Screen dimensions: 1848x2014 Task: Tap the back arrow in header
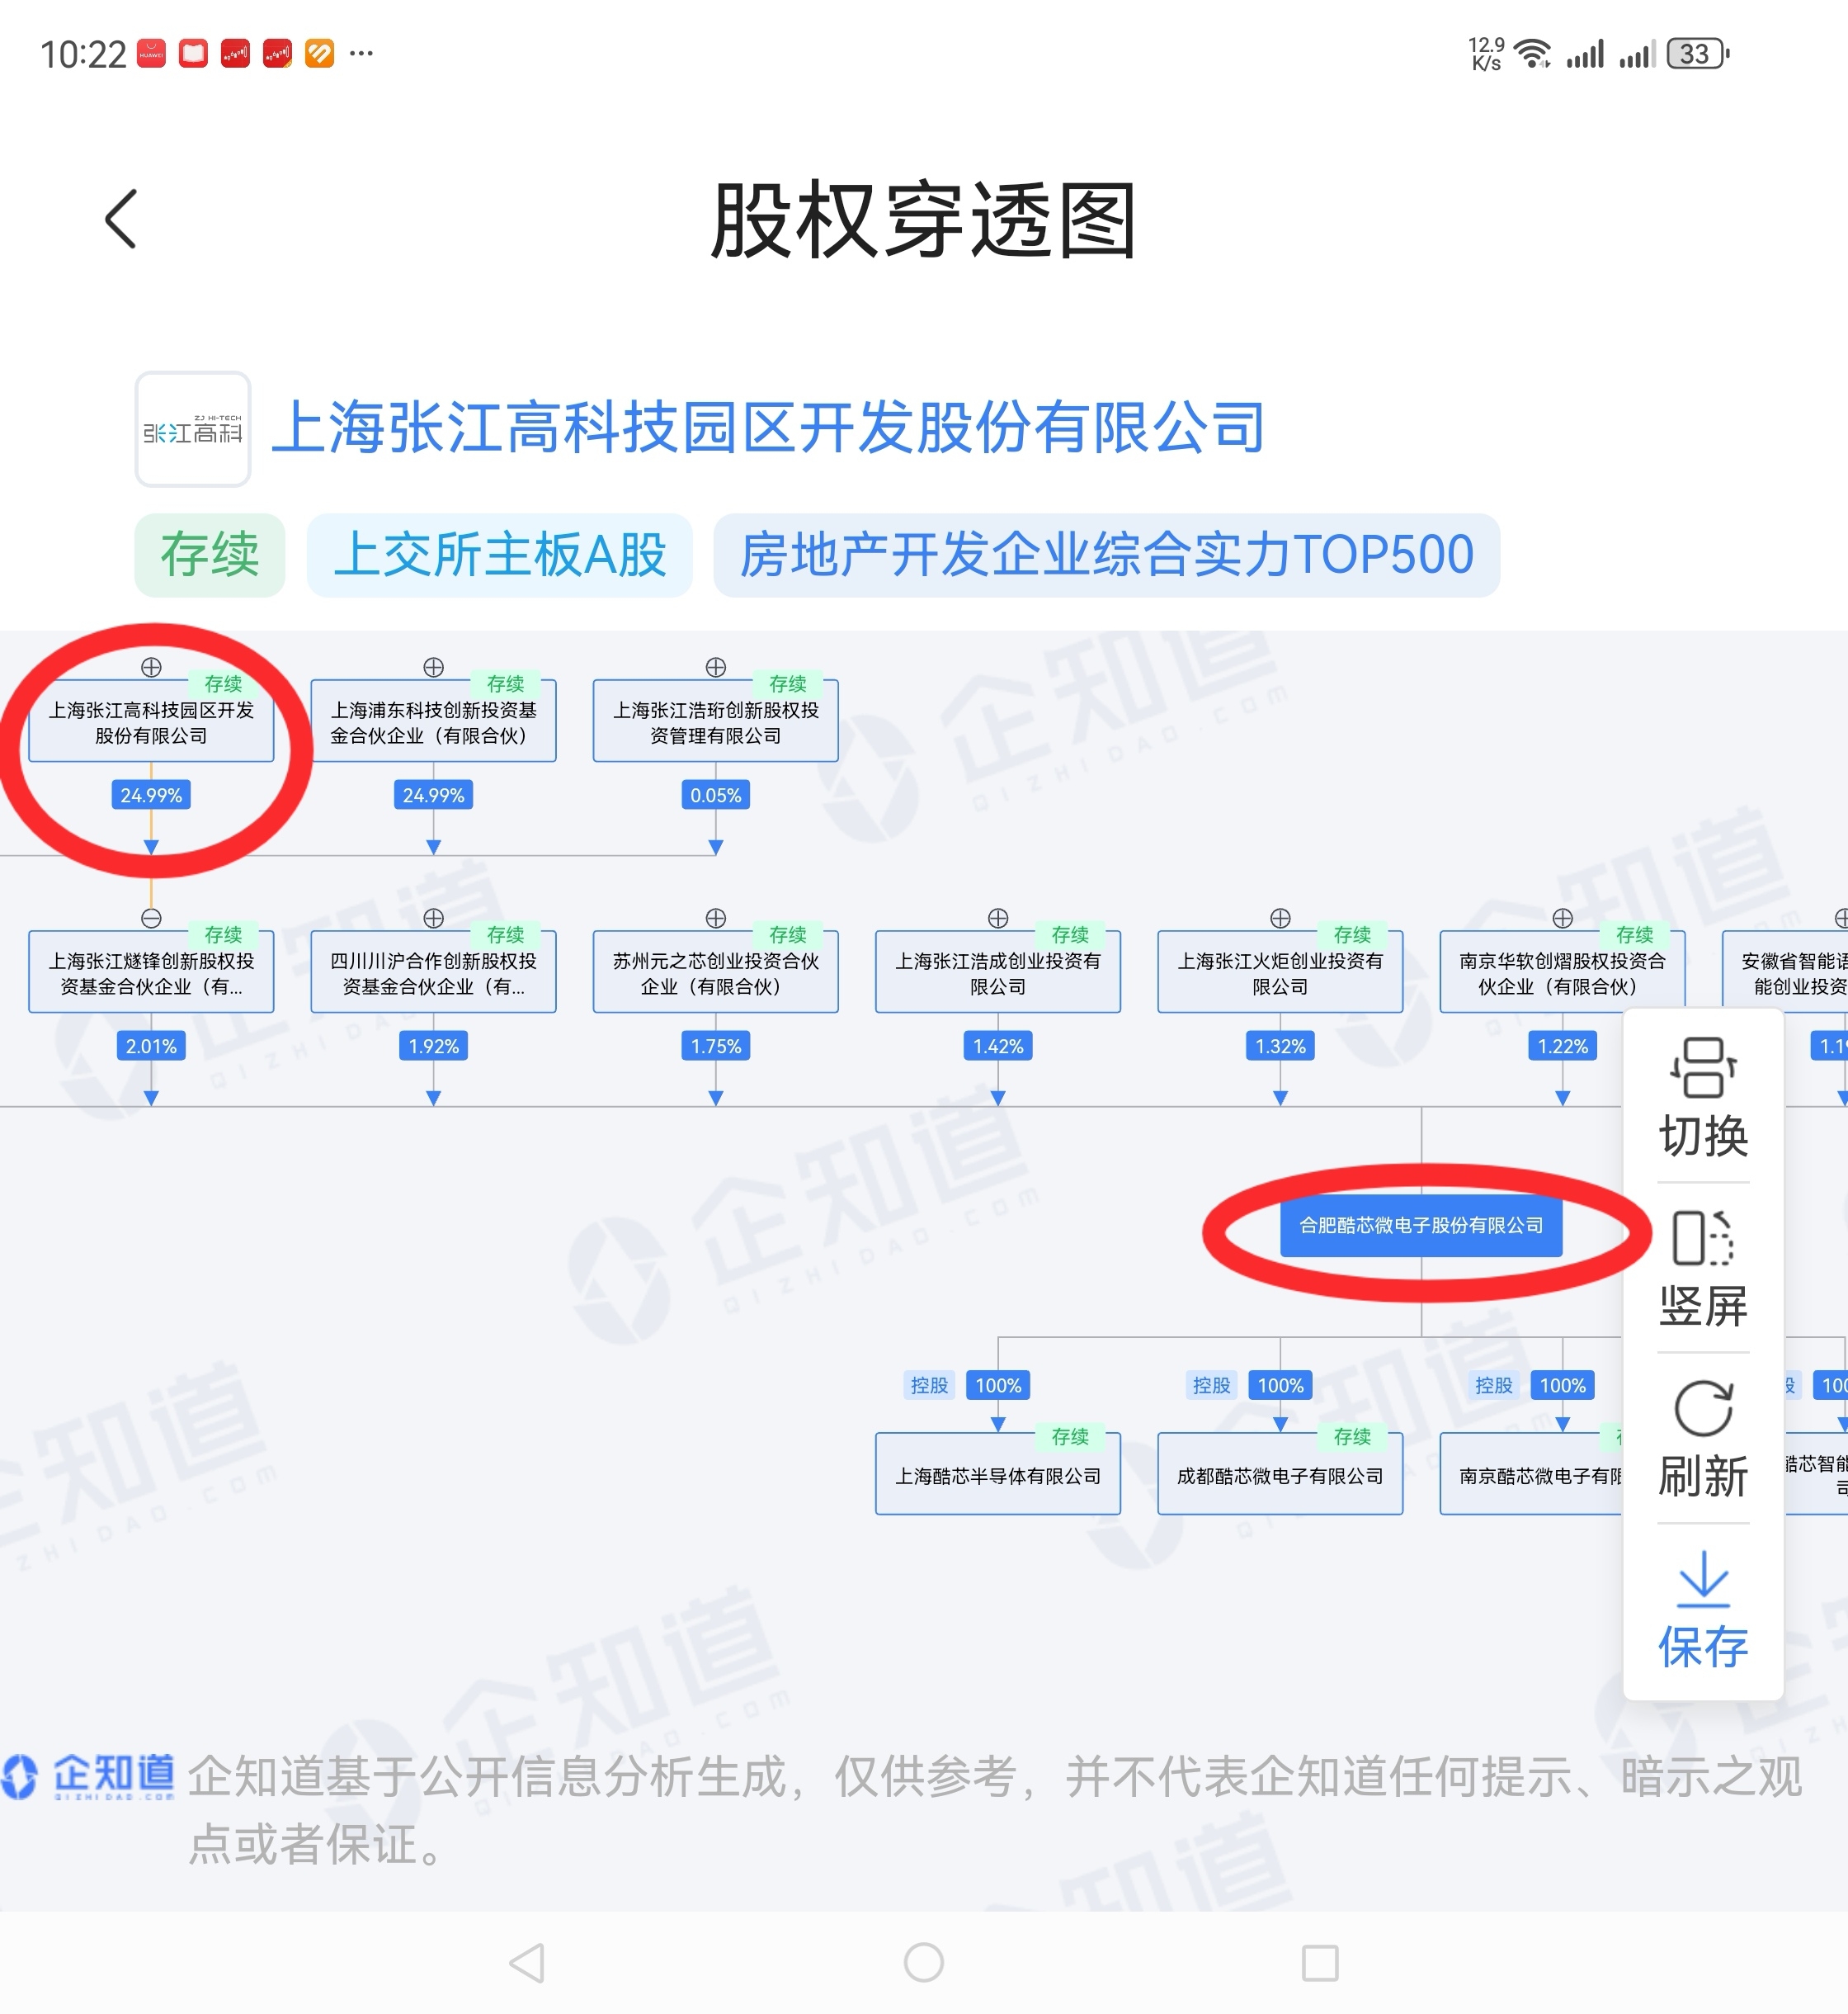pos(121,219)
